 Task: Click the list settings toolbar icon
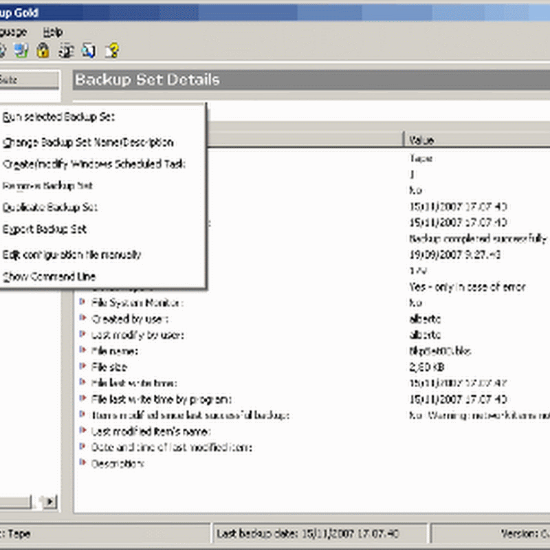coord(66,50)
